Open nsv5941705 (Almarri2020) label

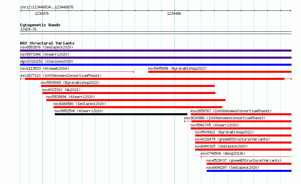tap(215, 125)
